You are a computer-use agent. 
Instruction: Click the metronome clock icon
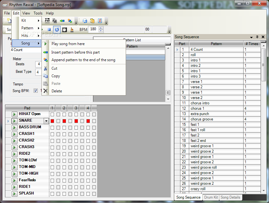click(64, 30)
